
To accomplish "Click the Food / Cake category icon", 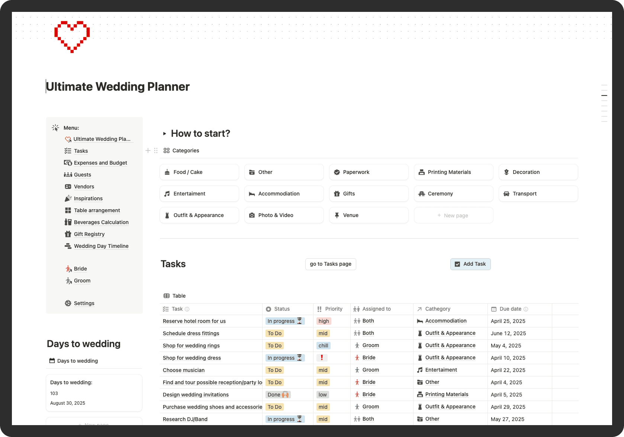I will [167, 172].
